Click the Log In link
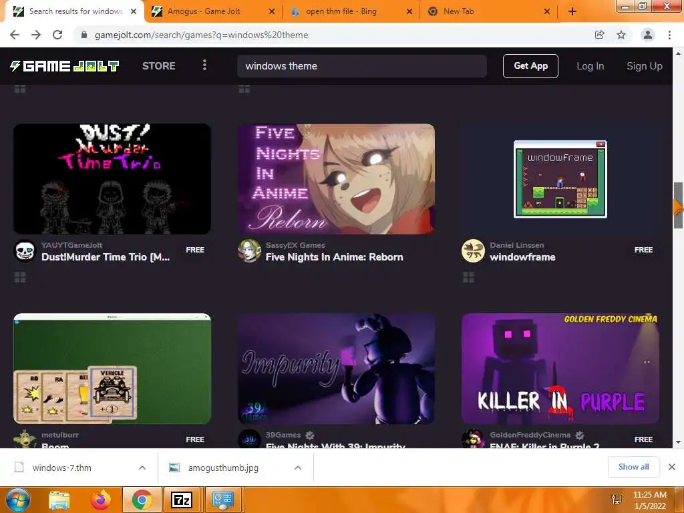Screen dimensions: 684x513 pyautogui.click(x=590, y=66)
